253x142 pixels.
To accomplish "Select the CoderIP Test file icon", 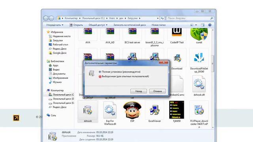I will click(177, 32).
